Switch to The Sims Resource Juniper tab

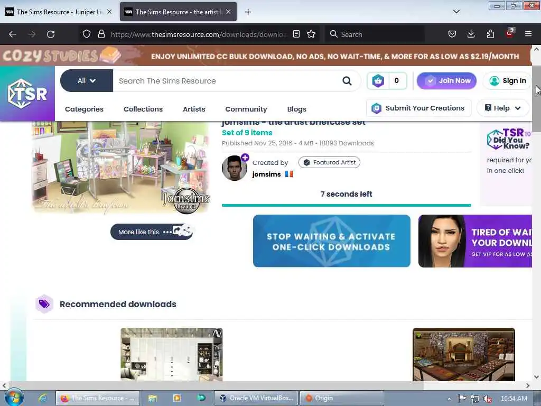[59, 12]
